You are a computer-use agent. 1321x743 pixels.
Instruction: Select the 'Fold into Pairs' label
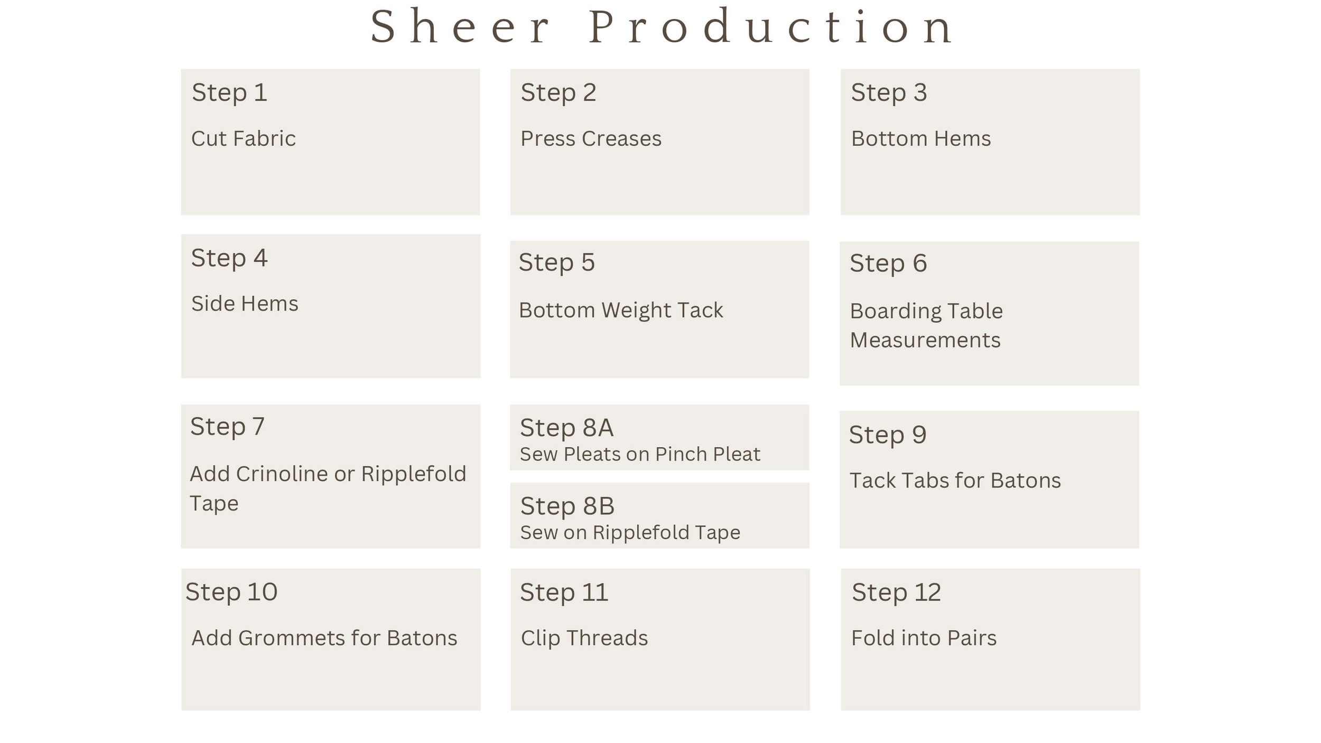924,638
